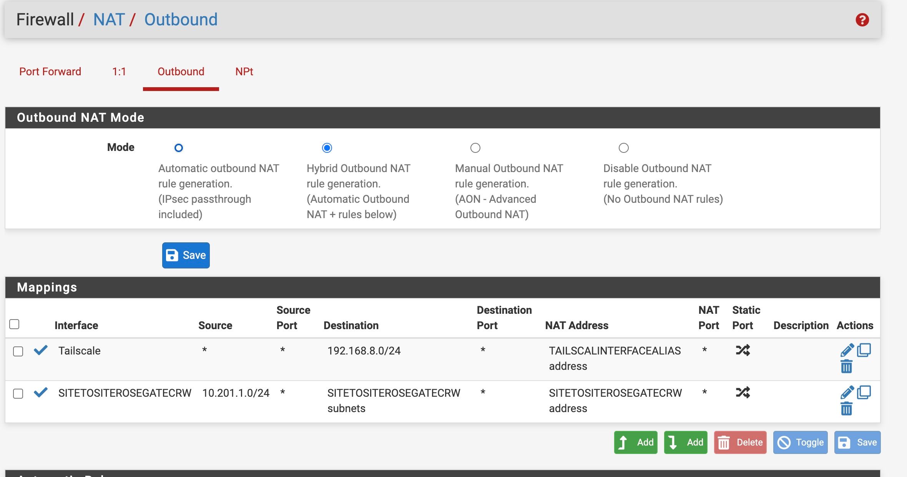The image size is (907, 477).
Task: Edit the Tailscale mapping with pencil icon
Action: point(847,350)
